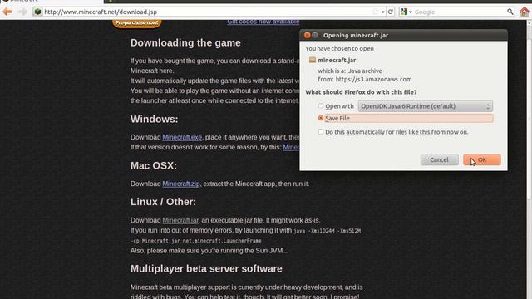Click the Multiplayer beta server software heading

206,269
